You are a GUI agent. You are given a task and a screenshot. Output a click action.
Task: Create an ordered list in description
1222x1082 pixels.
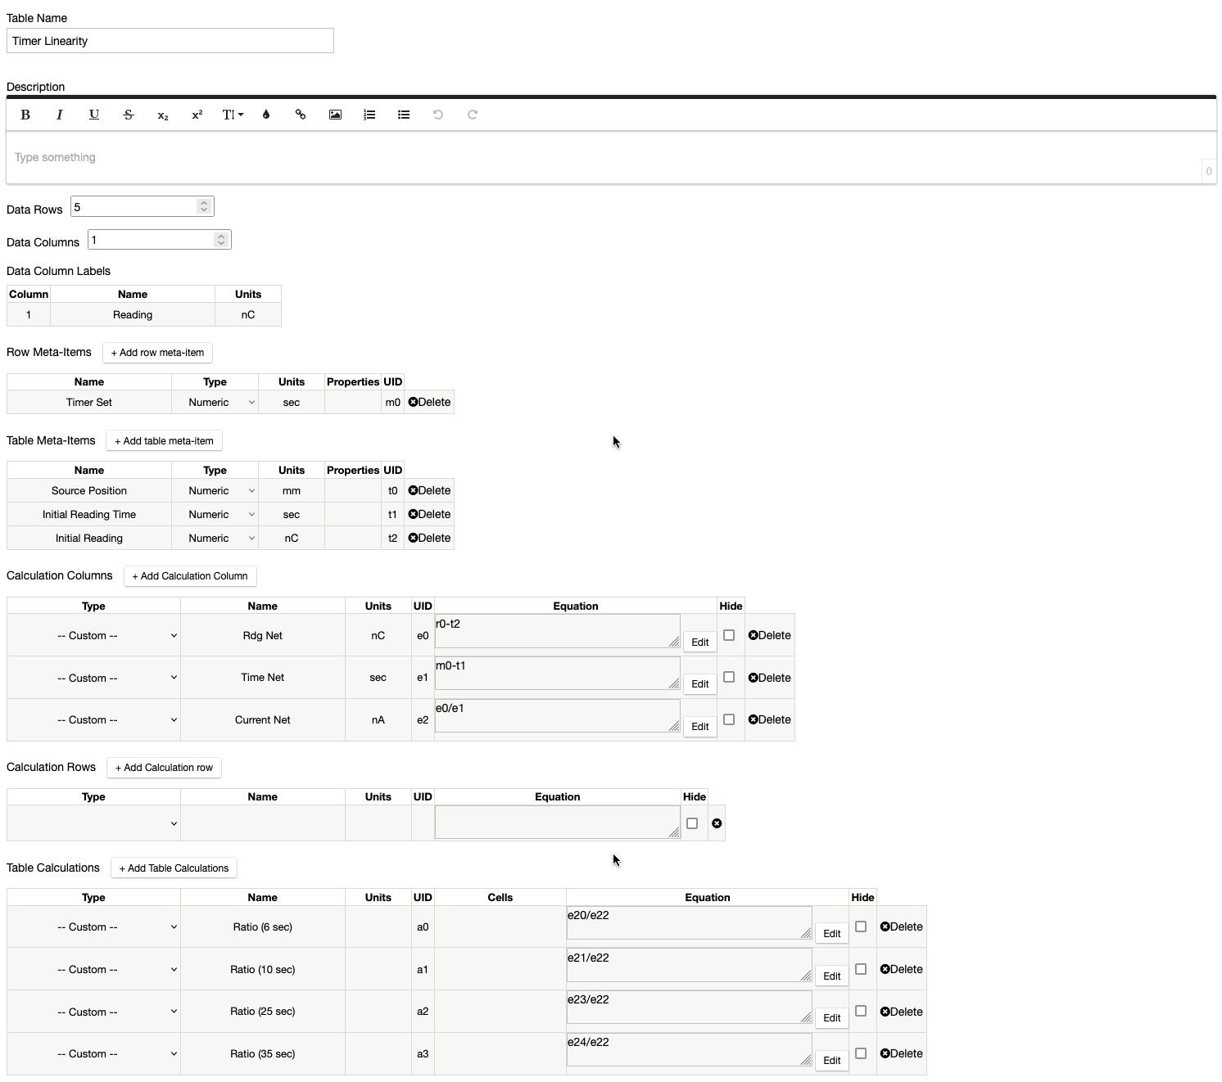click(369, 115)
